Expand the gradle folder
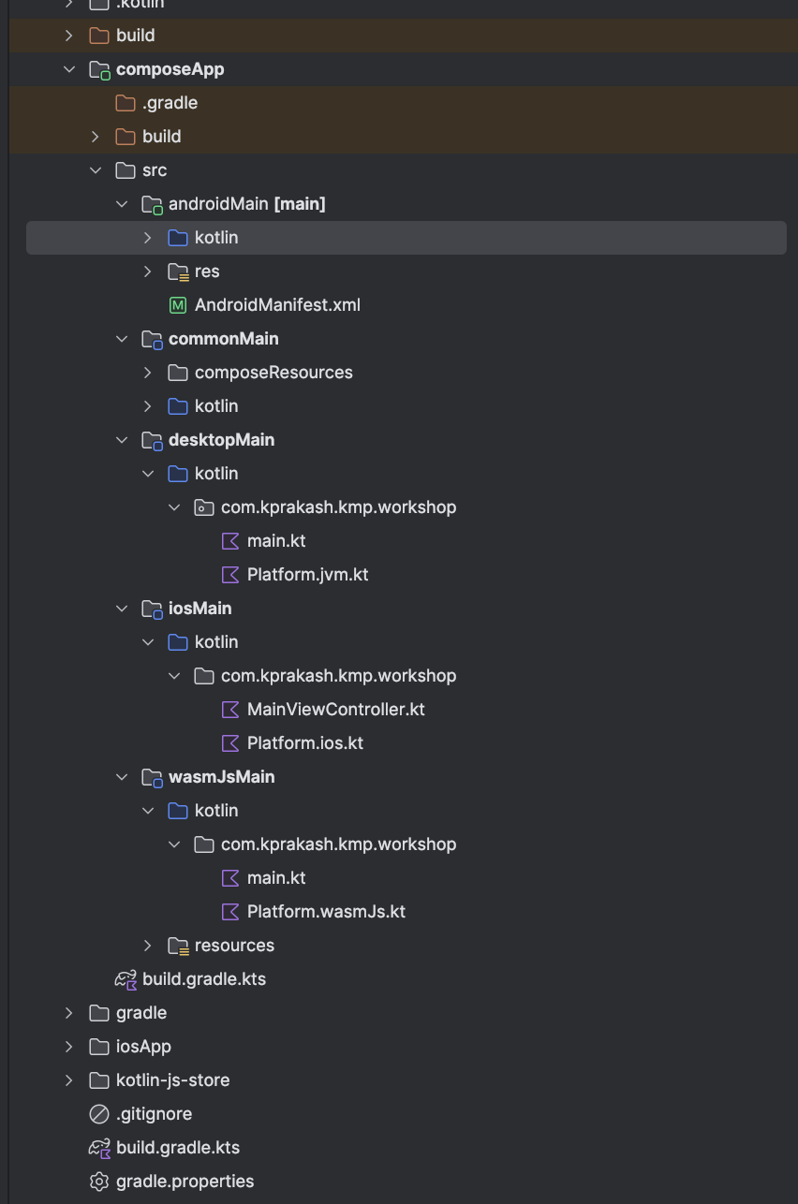798x1204 pixels. [x=69, y=1013]
